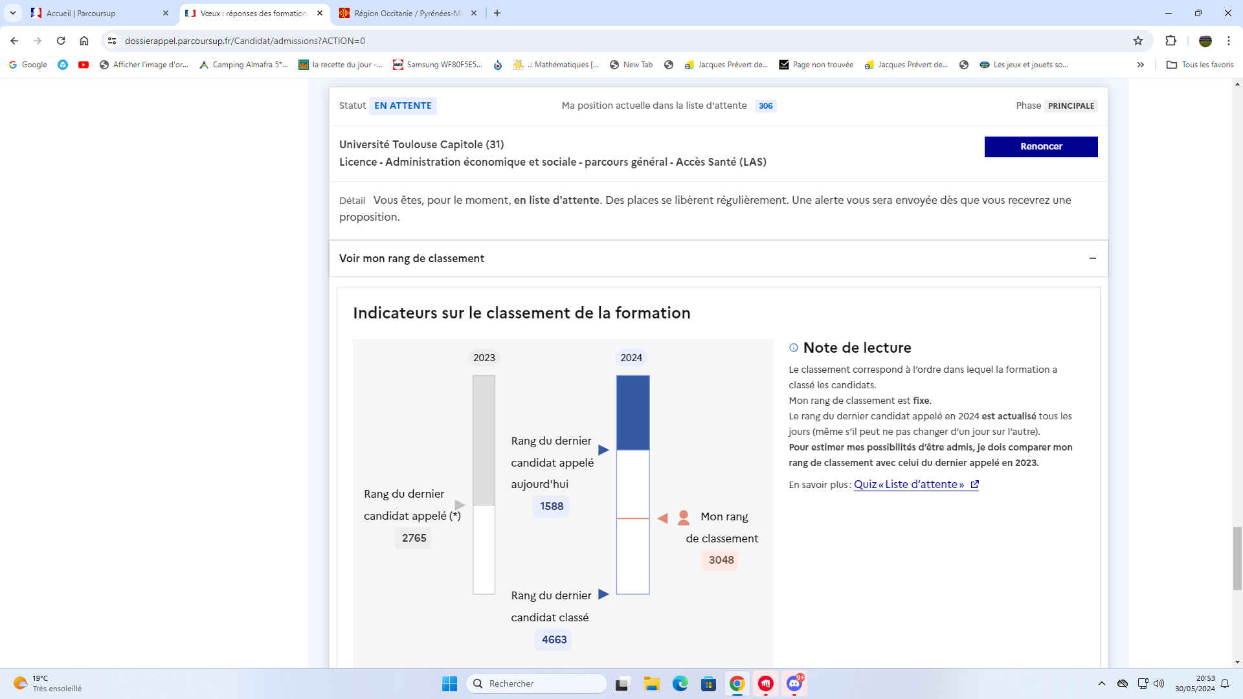Click the Mon rang person icon
Image resolution: width=1243 pixels, height=699 pixels.
(683, 518)
